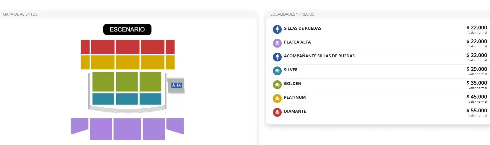Select the center red Diamante section on map
The image size is (490, 145).
click(x=127, y=47)
